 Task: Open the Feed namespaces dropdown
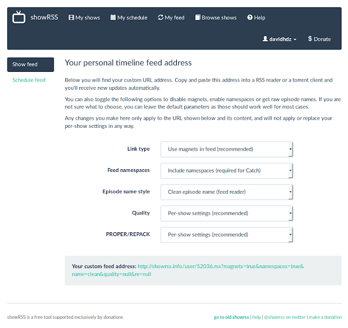click(x=227, y=171)
